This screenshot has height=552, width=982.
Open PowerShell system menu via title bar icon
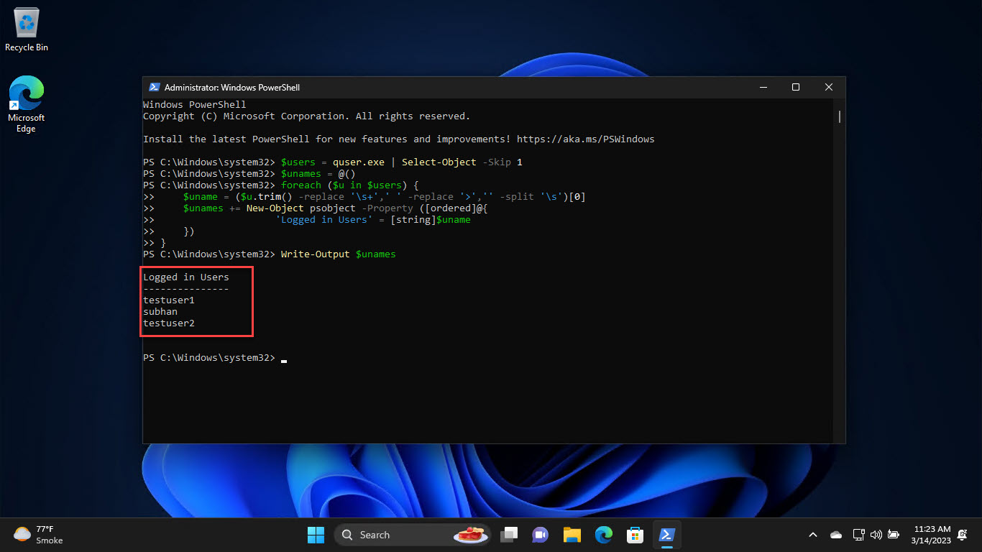pos(154,87)
